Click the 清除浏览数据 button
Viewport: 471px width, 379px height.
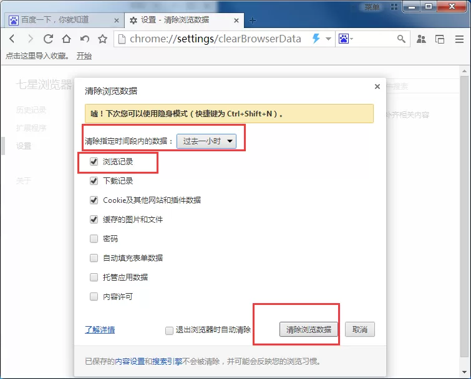[x=309, y=330]
